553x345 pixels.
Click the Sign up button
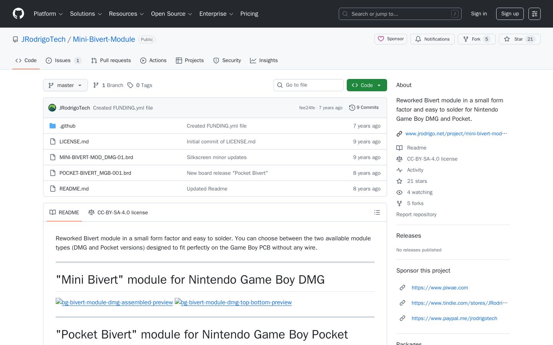coord(510,14)
